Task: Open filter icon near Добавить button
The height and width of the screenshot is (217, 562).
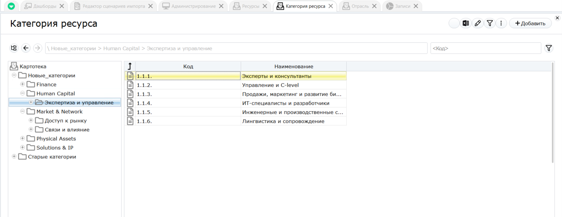Action: (x=489, y=23)
